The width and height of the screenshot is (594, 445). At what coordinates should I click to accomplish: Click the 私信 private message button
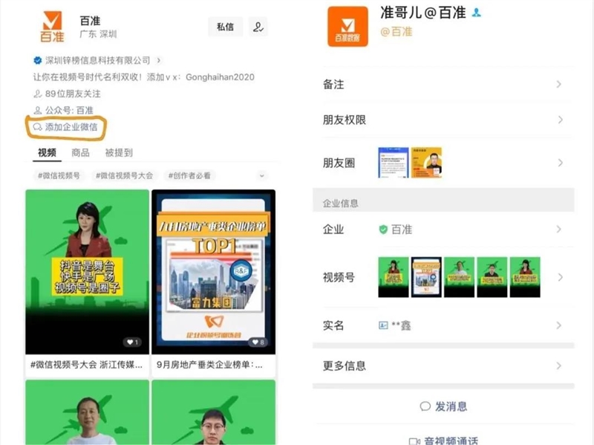(225, 26)
